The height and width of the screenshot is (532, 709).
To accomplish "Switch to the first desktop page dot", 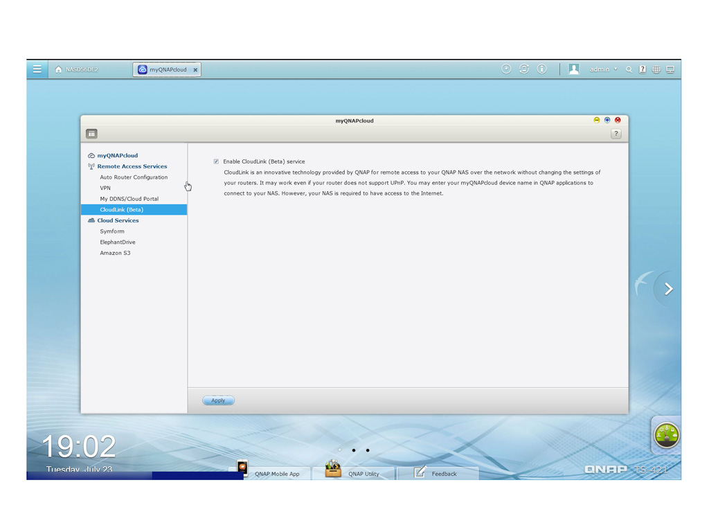I will [x=339, y=450].
